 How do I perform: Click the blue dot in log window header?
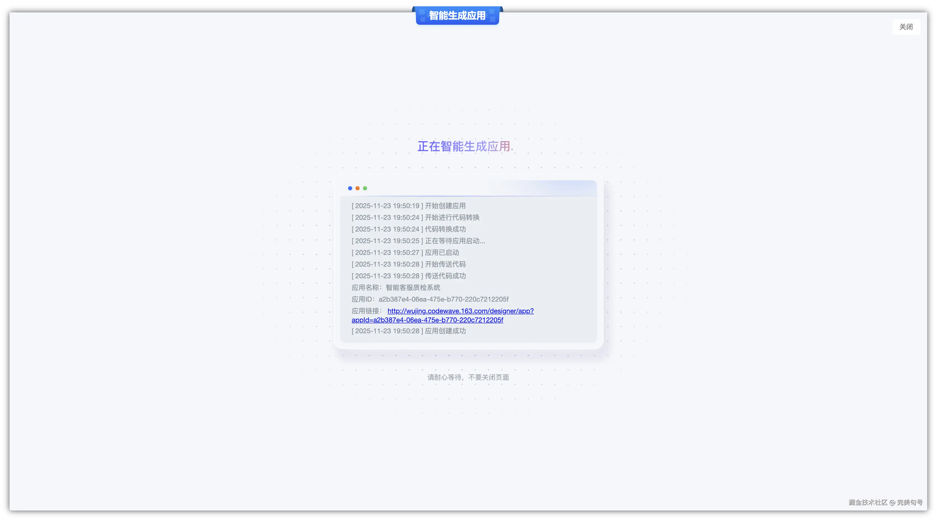pyautogui.click(x=350, y=188)
